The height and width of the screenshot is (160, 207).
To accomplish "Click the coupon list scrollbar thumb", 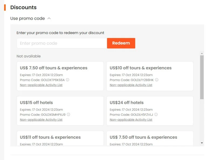I will [x=202, y=77].
